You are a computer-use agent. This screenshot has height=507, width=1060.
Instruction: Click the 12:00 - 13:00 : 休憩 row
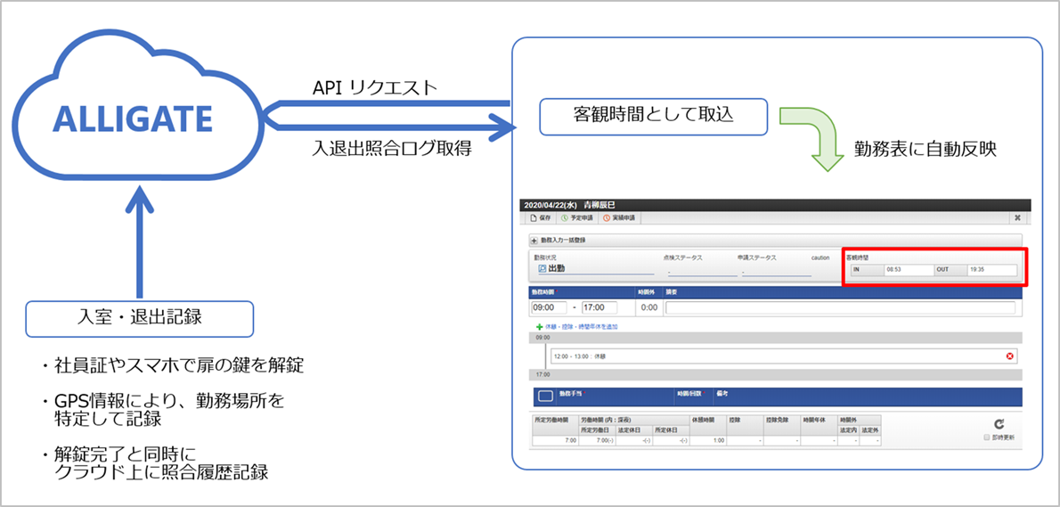click(x=784, y=356)
